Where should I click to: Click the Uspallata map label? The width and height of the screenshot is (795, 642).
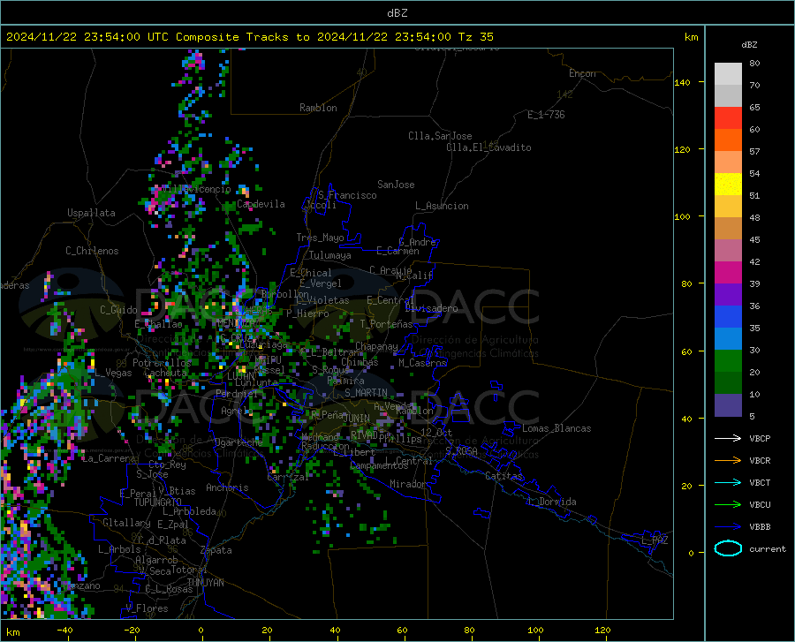[91, 213]
